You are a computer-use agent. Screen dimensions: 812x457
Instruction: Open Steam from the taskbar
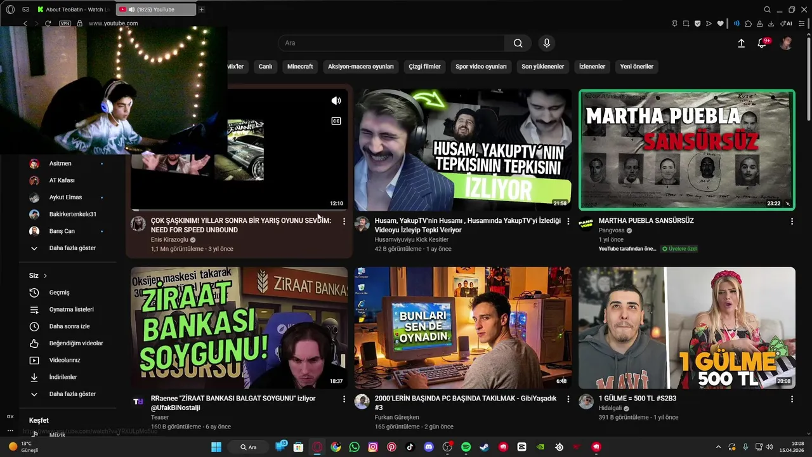click(485, 447)
